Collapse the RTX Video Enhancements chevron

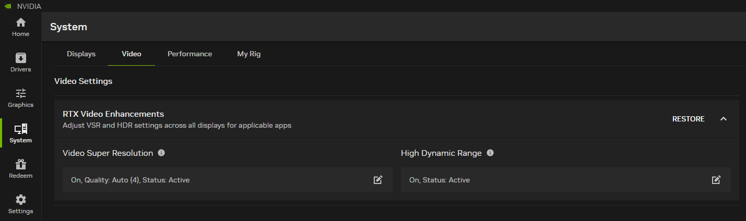(x=724, y=119)
